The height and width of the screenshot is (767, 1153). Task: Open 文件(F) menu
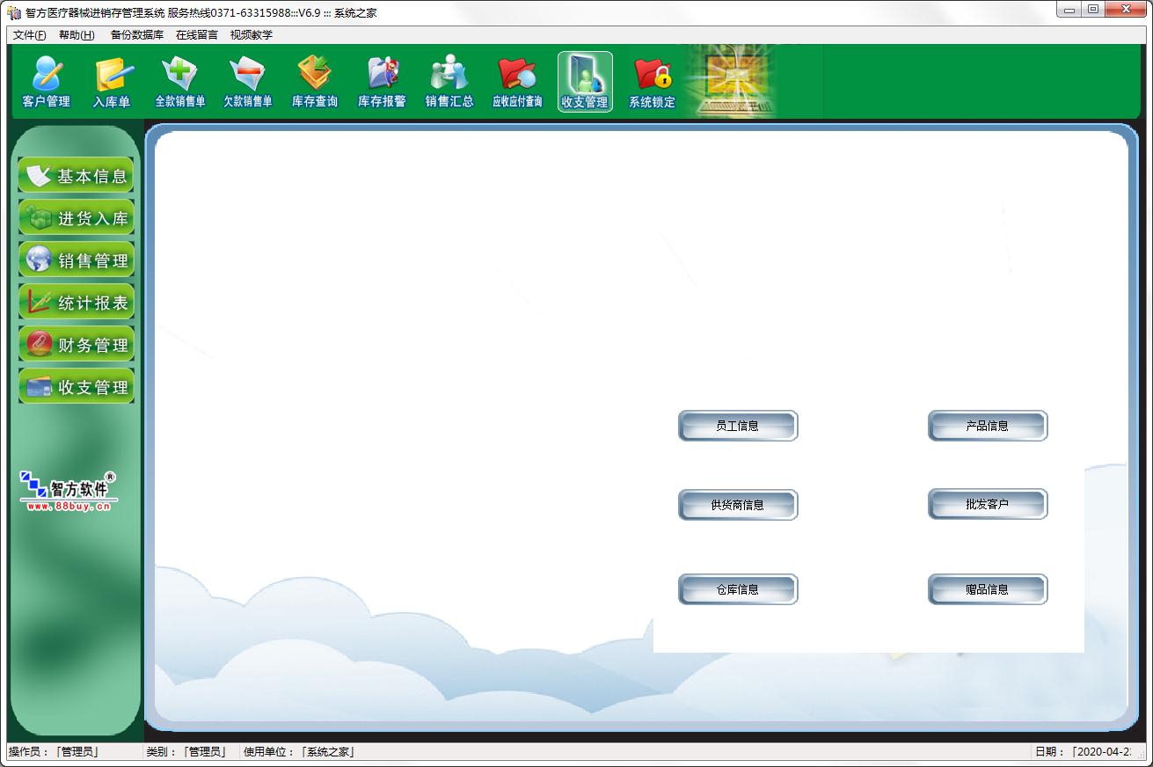coord(30,35)
